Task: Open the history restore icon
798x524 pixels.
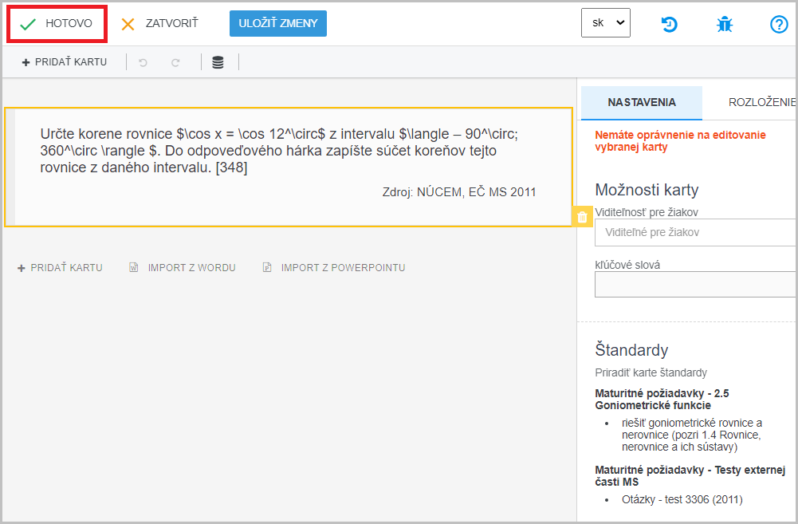Action: 670,24
